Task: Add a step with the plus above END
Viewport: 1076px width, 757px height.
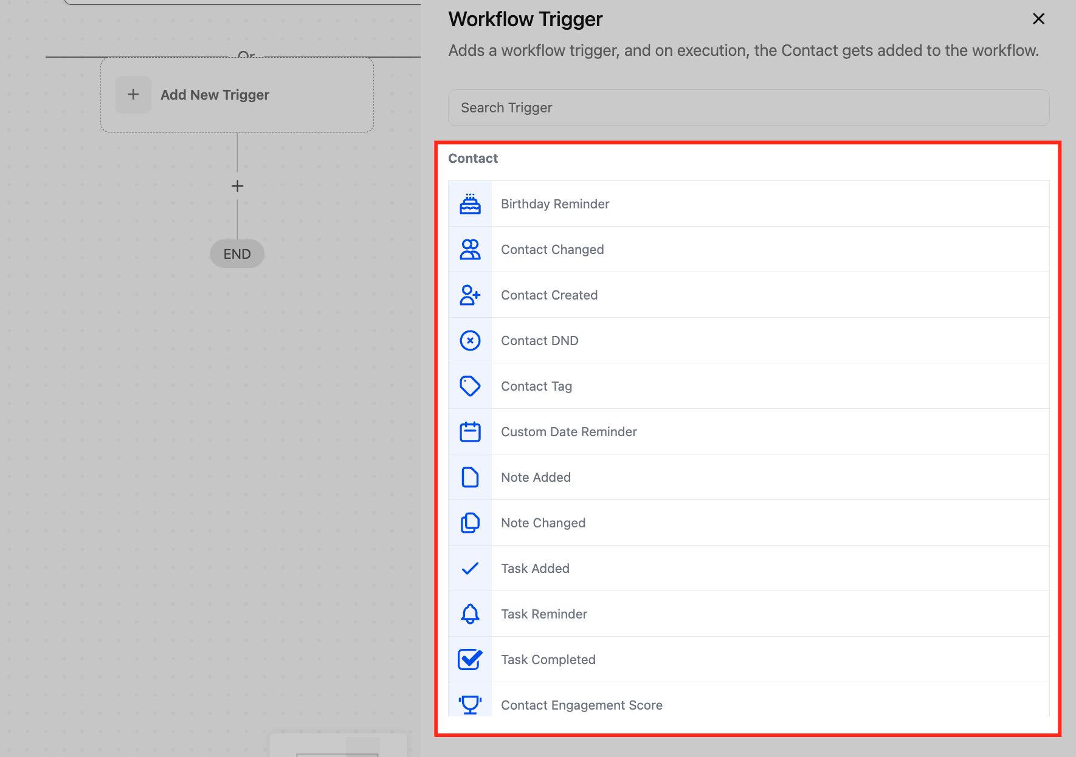Action: click(237, 186)
